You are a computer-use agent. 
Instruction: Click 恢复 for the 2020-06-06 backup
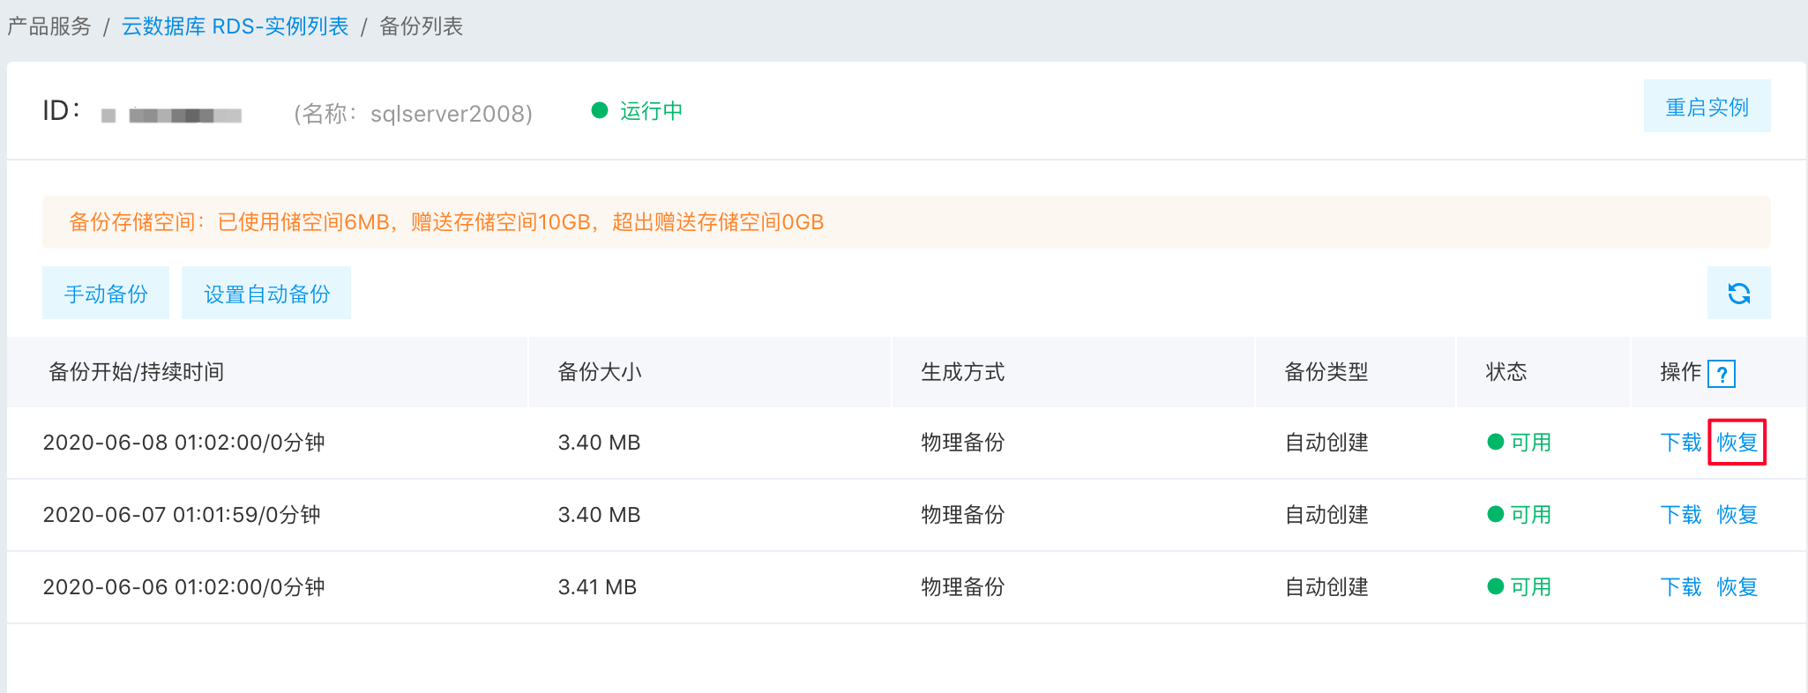pos(1737,586)
